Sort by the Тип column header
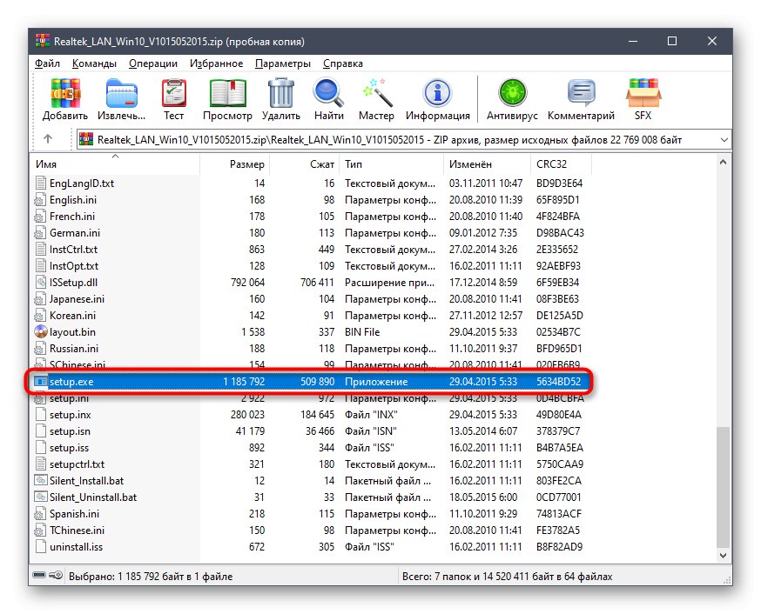This screenshot has height=614, width=761. click(392, 164)
